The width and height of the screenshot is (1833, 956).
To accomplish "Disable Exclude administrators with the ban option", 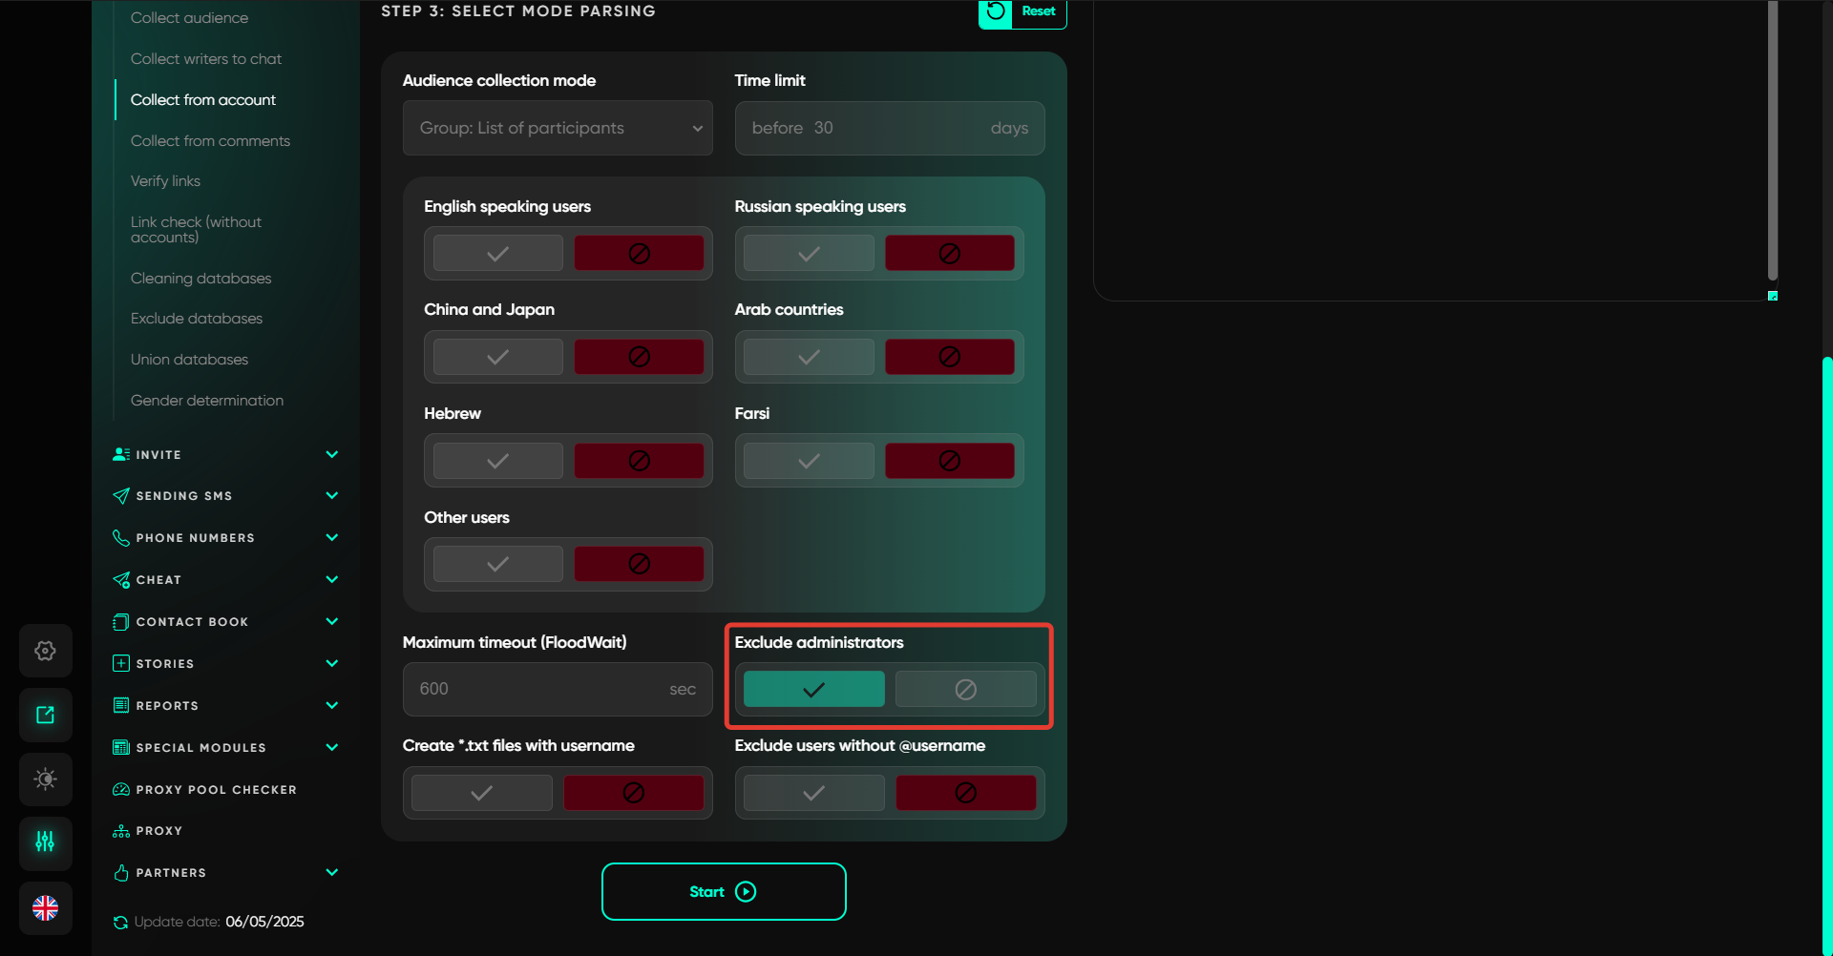I will (965, 689).
